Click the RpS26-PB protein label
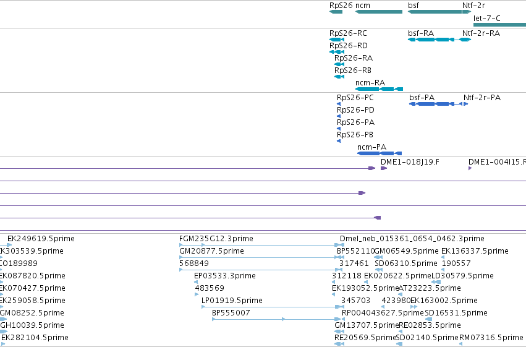 [x=355, y=135]
